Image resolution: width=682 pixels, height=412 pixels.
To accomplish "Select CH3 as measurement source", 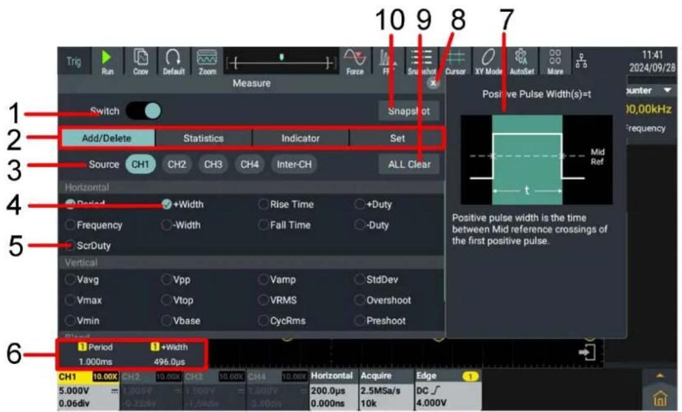I will pos(213,164).
